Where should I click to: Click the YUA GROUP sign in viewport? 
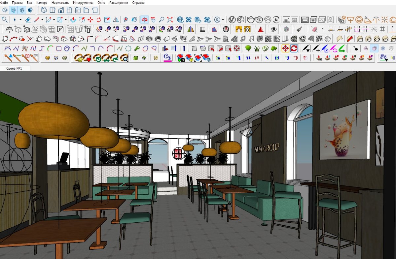[x=267, y=147]
